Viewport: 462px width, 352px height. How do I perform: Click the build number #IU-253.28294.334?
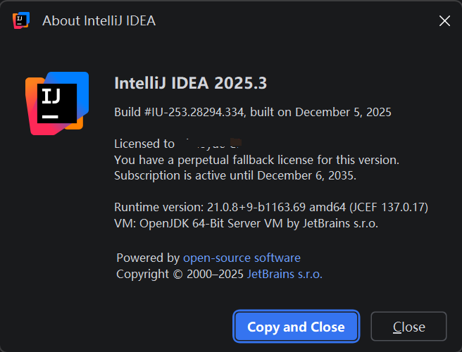point(194,112)
